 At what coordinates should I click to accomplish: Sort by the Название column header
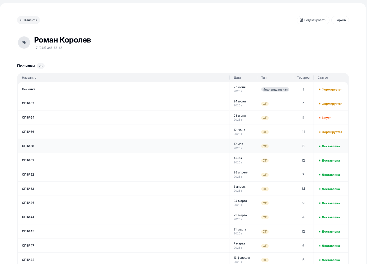[x=29, y=78]
